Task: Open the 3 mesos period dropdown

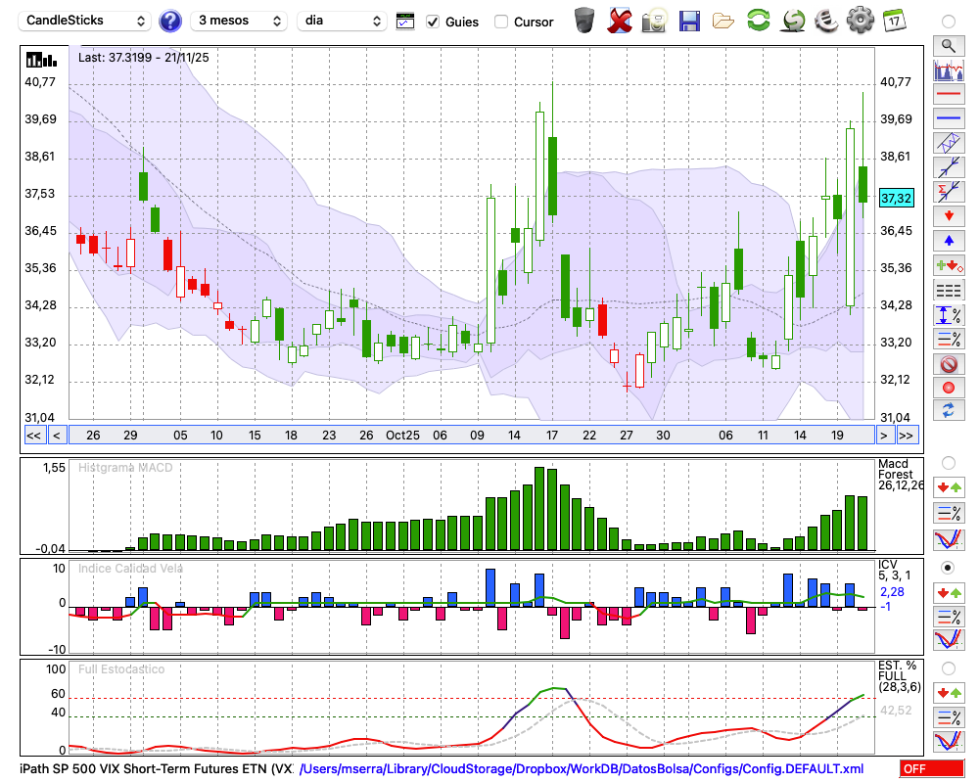Action: (x=238, y=21)
